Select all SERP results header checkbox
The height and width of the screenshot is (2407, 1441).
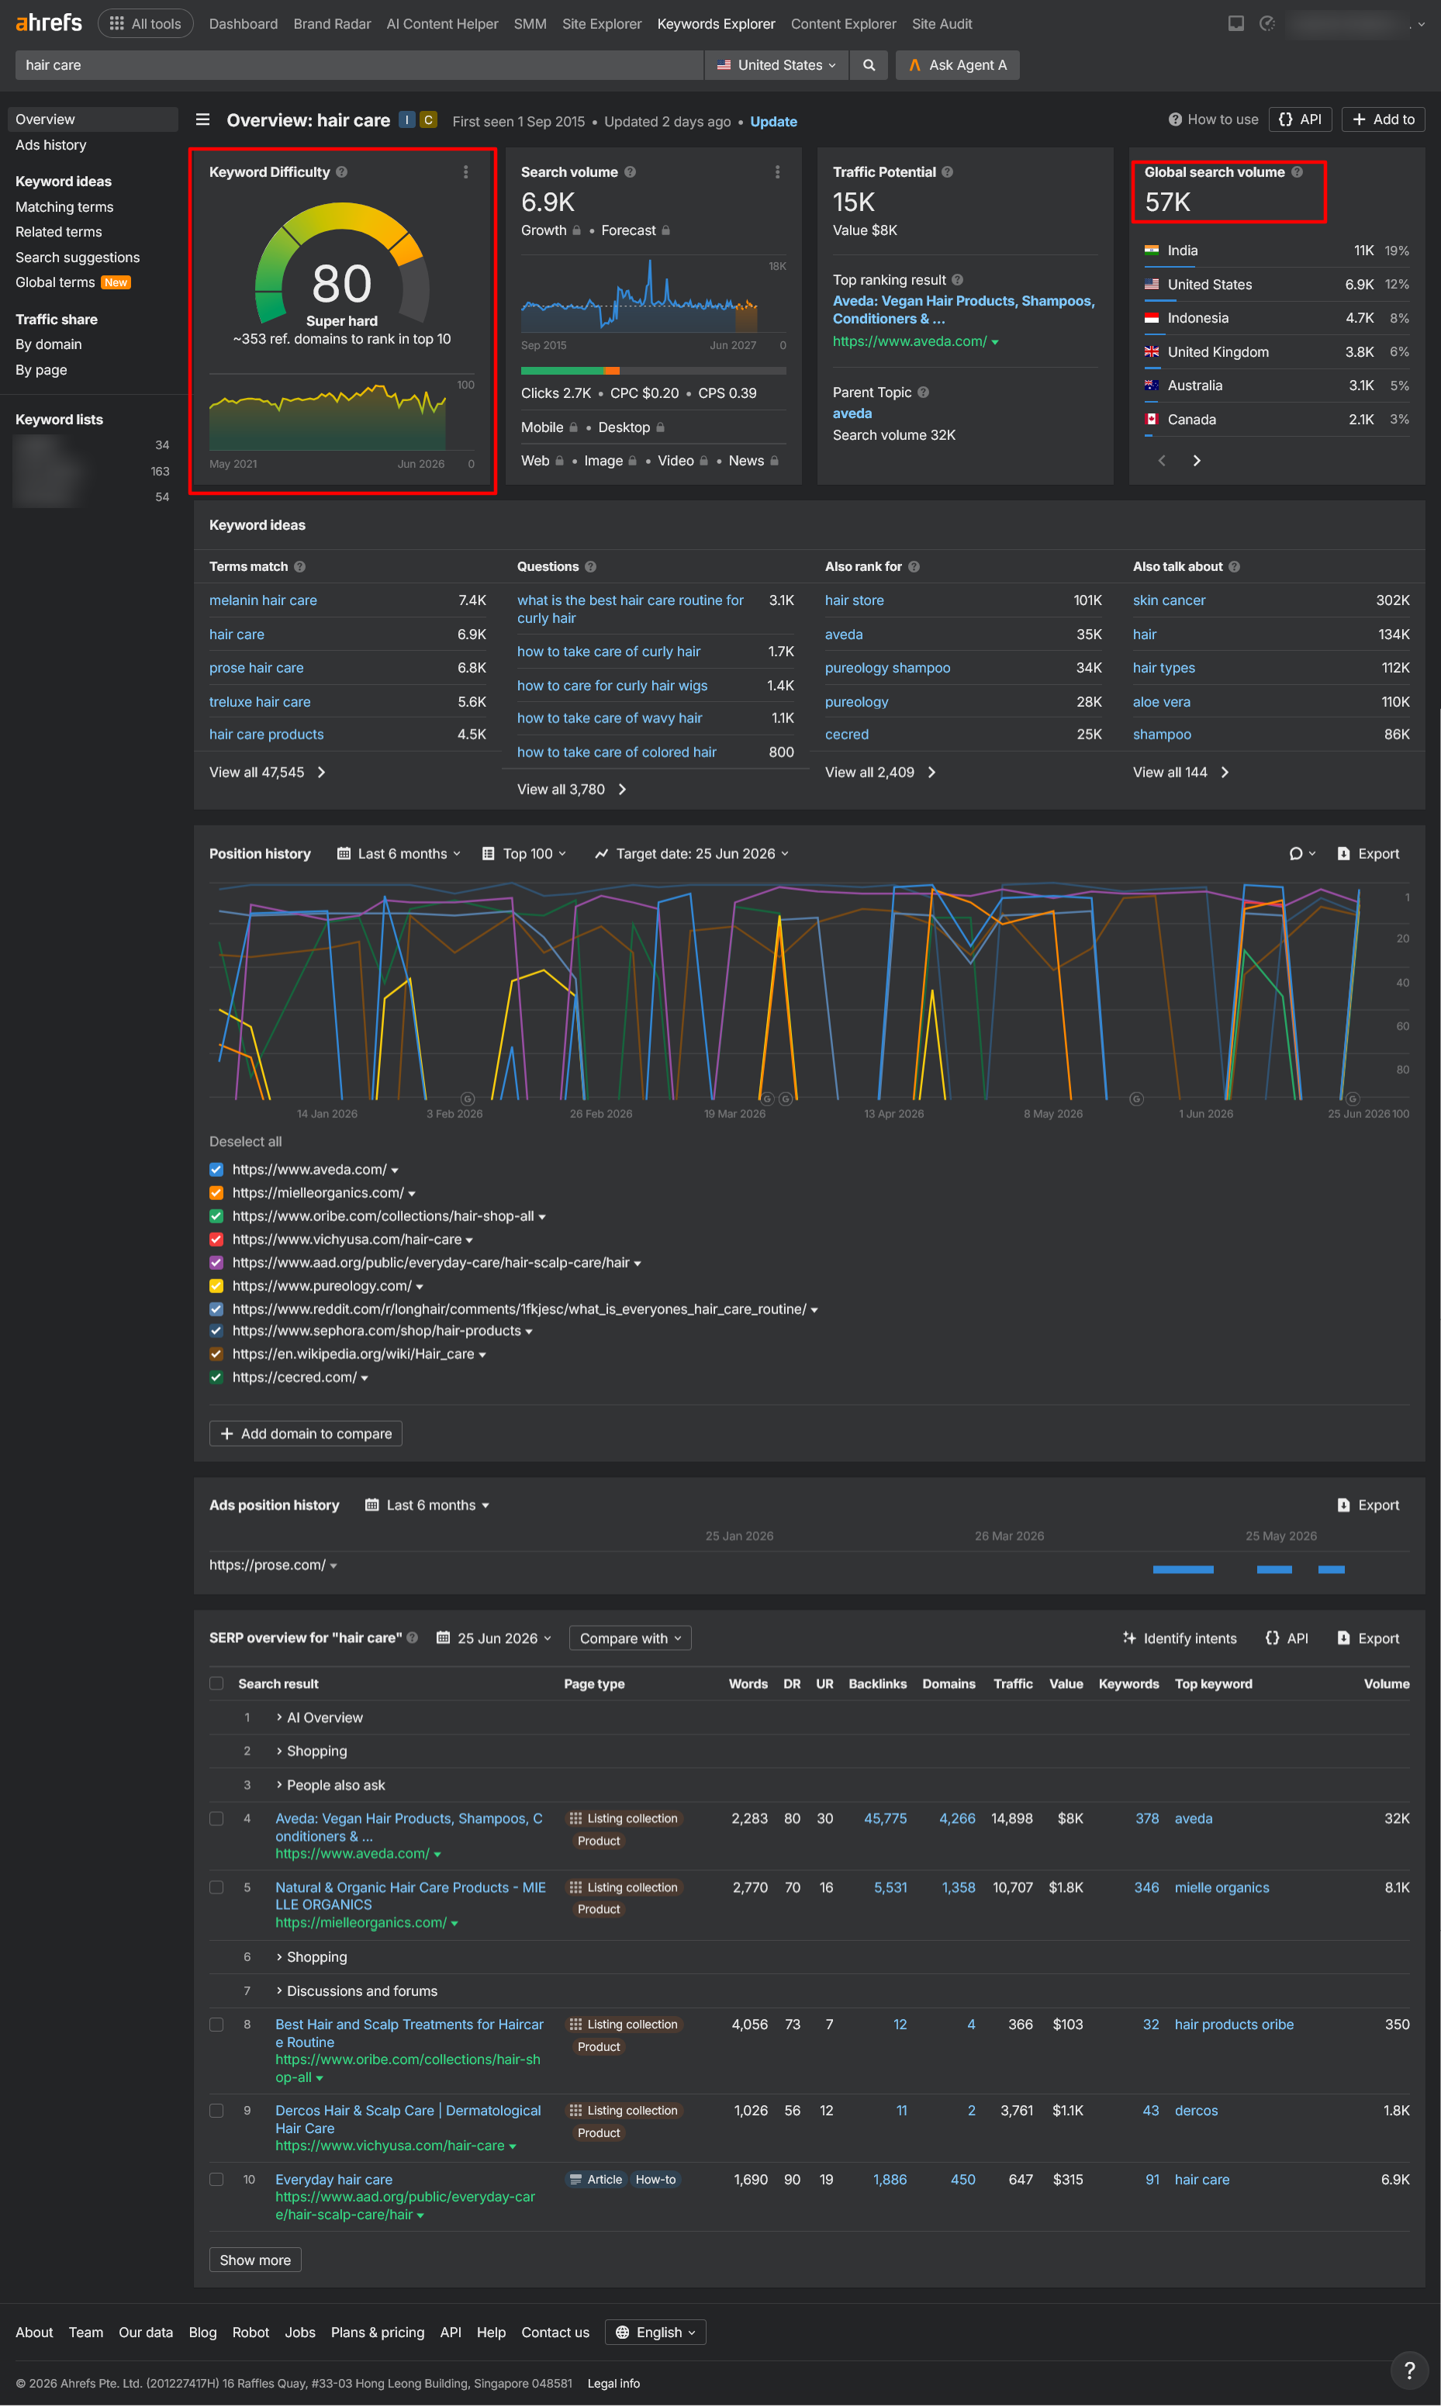(x=216, y=1683)
